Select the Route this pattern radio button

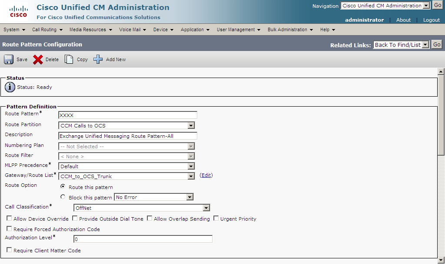click(63, 187)
